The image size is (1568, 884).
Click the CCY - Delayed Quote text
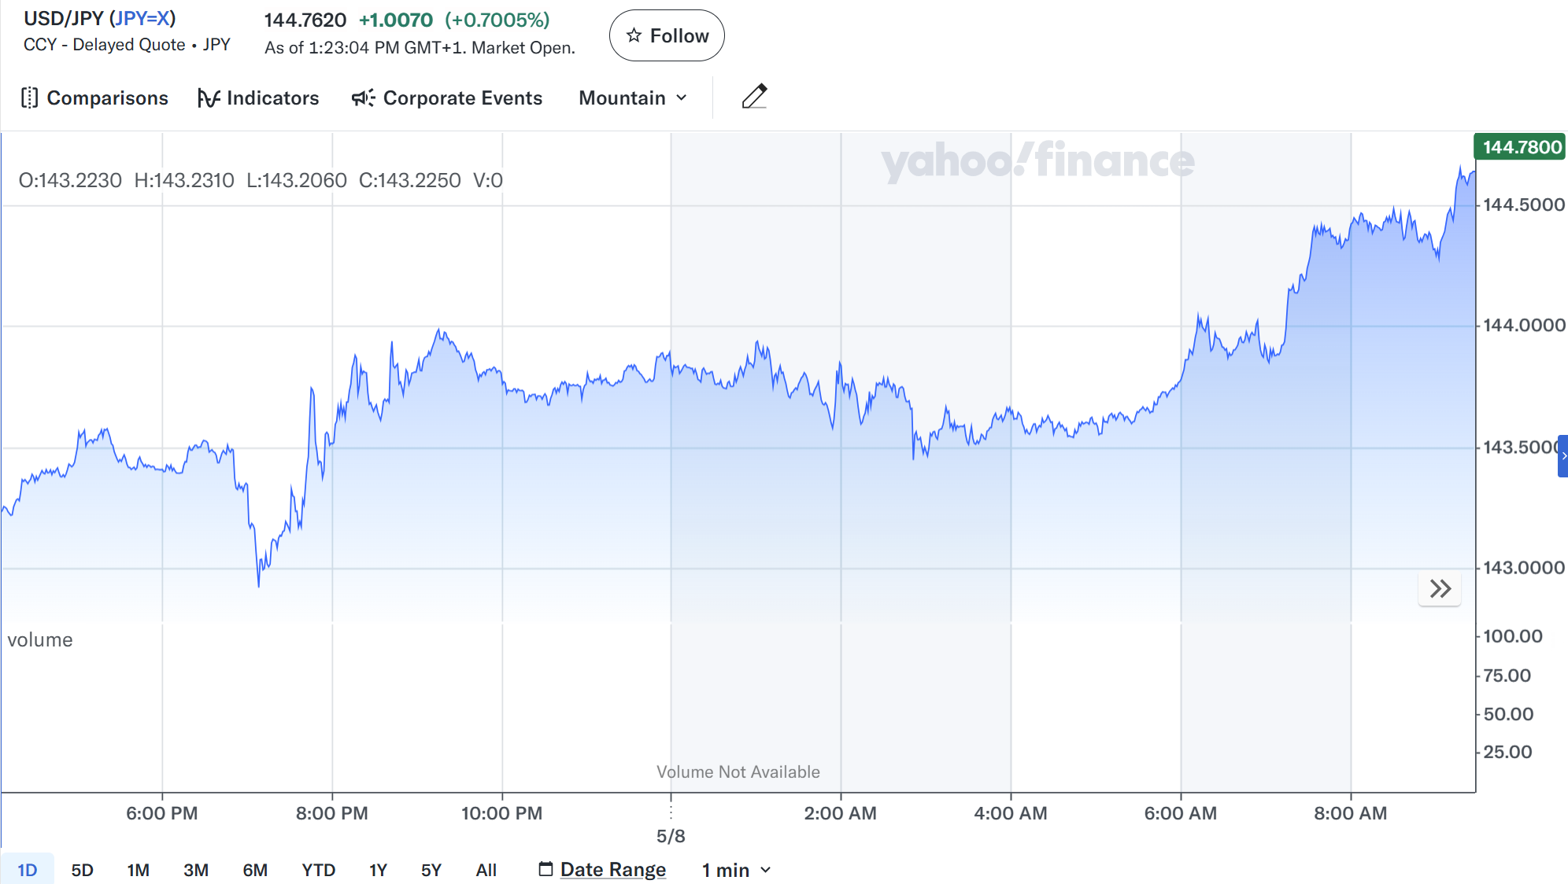105,44
